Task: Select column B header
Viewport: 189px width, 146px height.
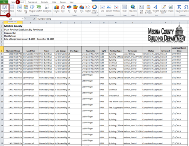Action: point(30,22)
